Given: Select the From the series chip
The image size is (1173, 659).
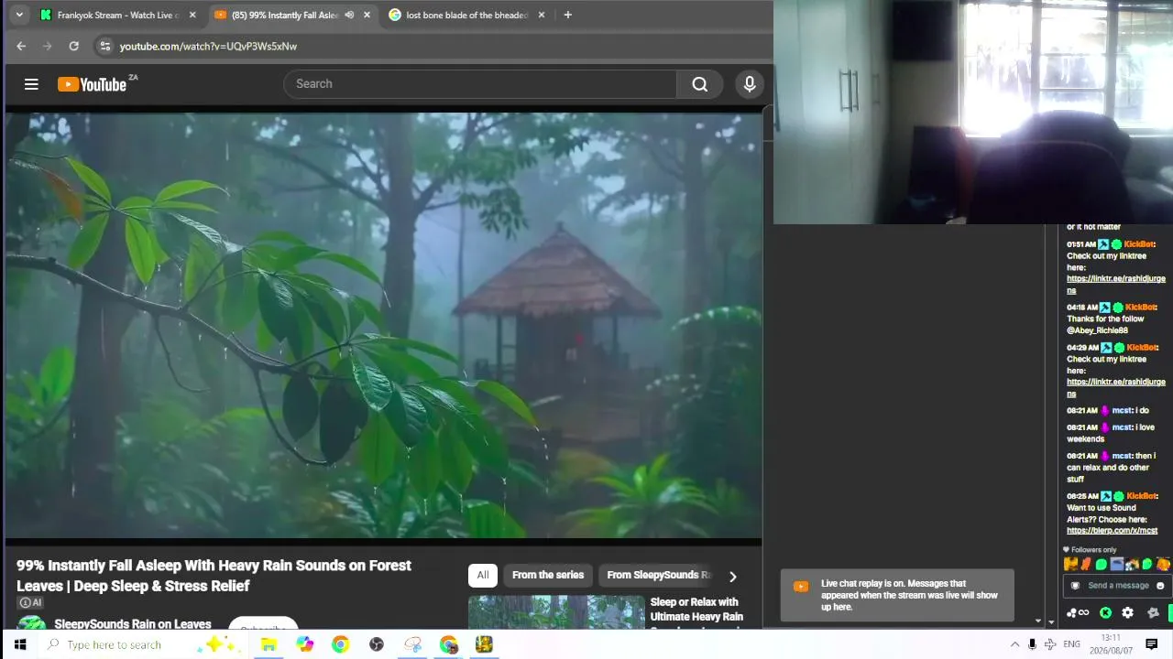Looking at the screenshot, I should coord(548,575).
